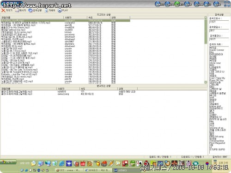This screenshot has width=231, height=173.
Task: Click the 검색조회수 value field
Action: [x=219, y=22]
